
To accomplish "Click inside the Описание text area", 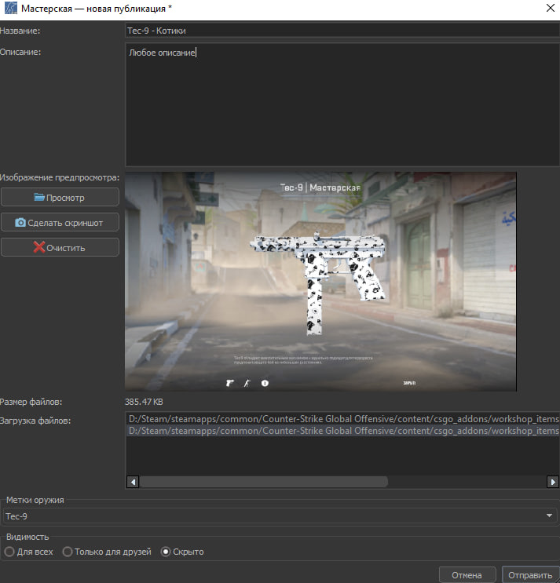I will click(x=341, y=106).
